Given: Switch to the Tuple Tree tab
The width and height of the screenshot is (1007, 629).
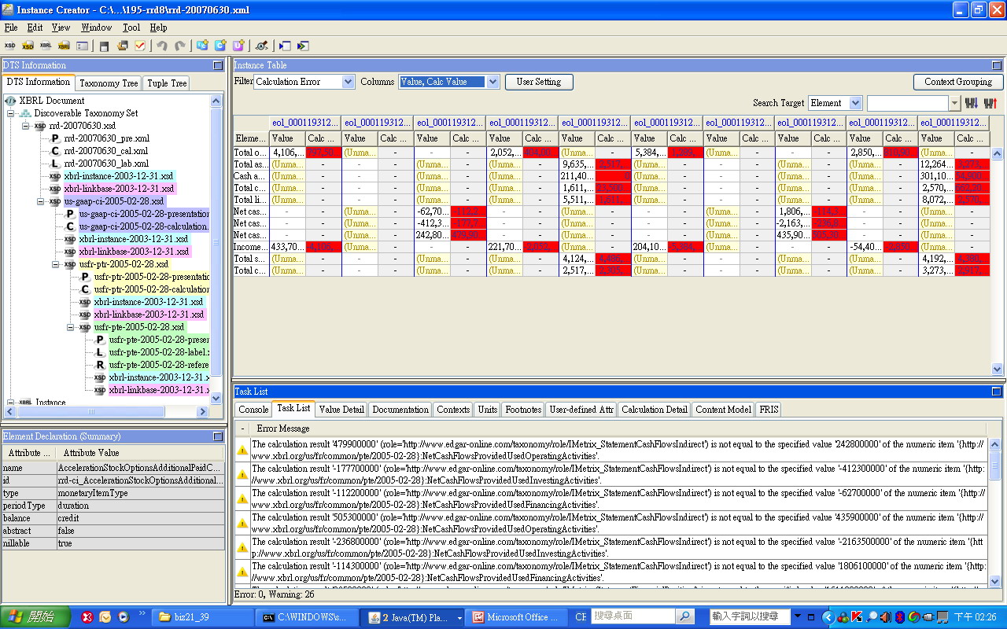Looking at the screenshot, I should coord(167,83).
